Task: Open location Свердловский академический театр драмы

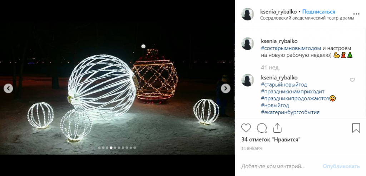Action: click(307, 18)
